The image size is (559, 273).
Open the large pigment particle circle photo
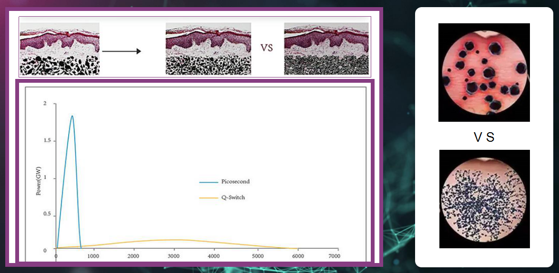pyautogui.click(x=484, y=72)
